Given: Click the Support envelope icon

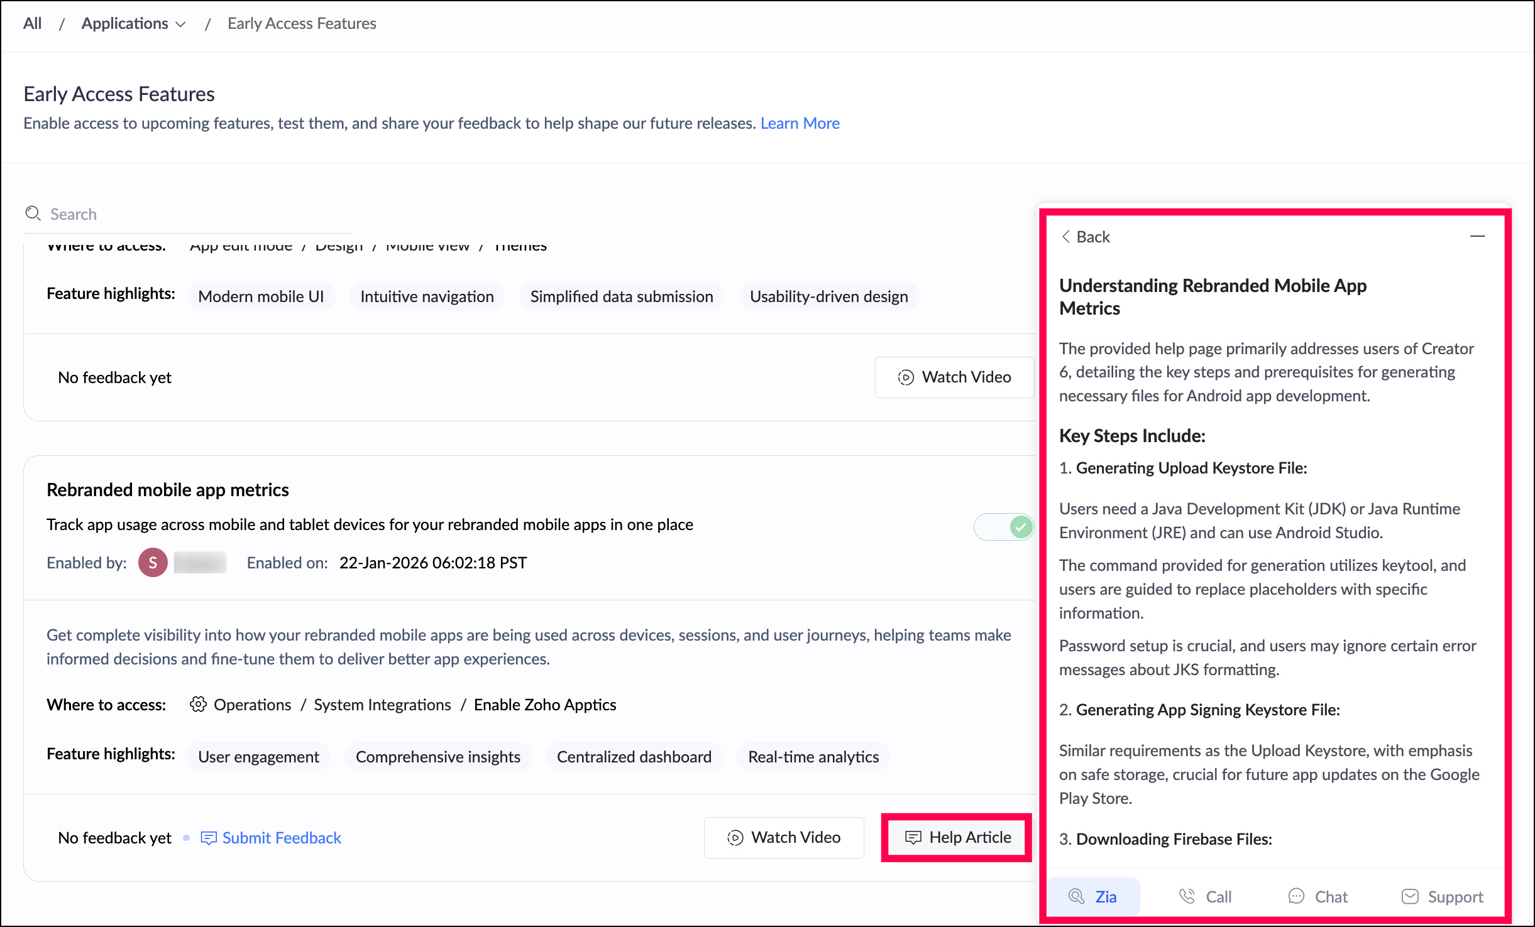Looking at the screenshot, I should click(1410, 896).
